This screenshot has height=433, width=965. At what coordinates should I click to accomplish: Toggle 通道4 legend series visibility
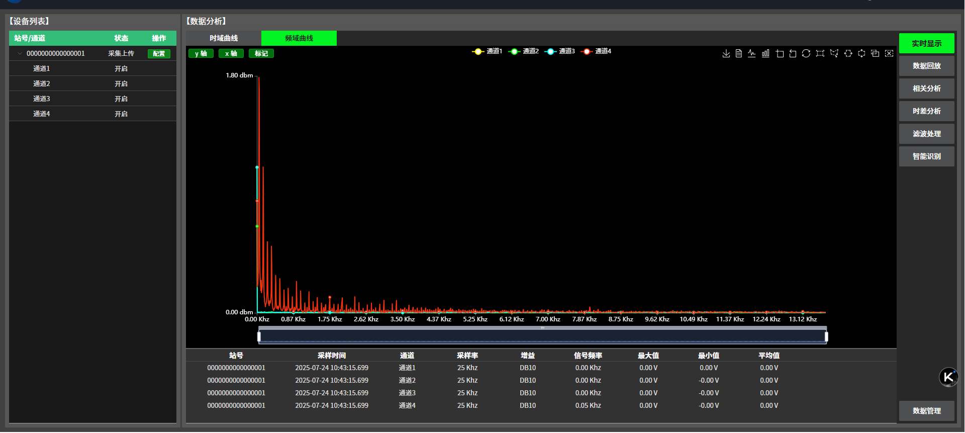pos(596,51)
